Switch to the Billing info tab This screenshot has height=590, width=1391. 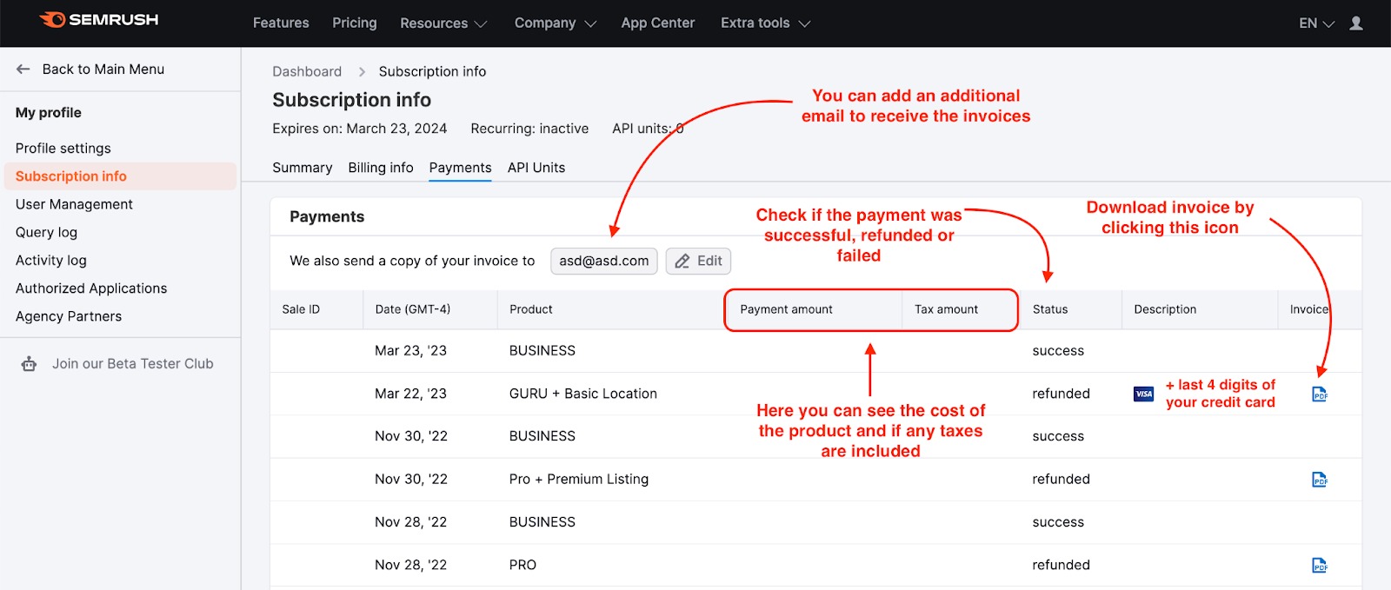point(381,168)
